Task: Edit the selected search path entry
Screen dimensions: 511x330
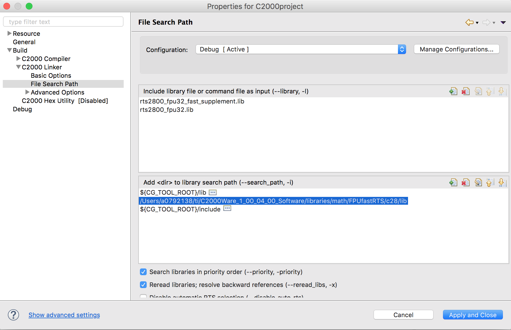Action: pos(478,183)
